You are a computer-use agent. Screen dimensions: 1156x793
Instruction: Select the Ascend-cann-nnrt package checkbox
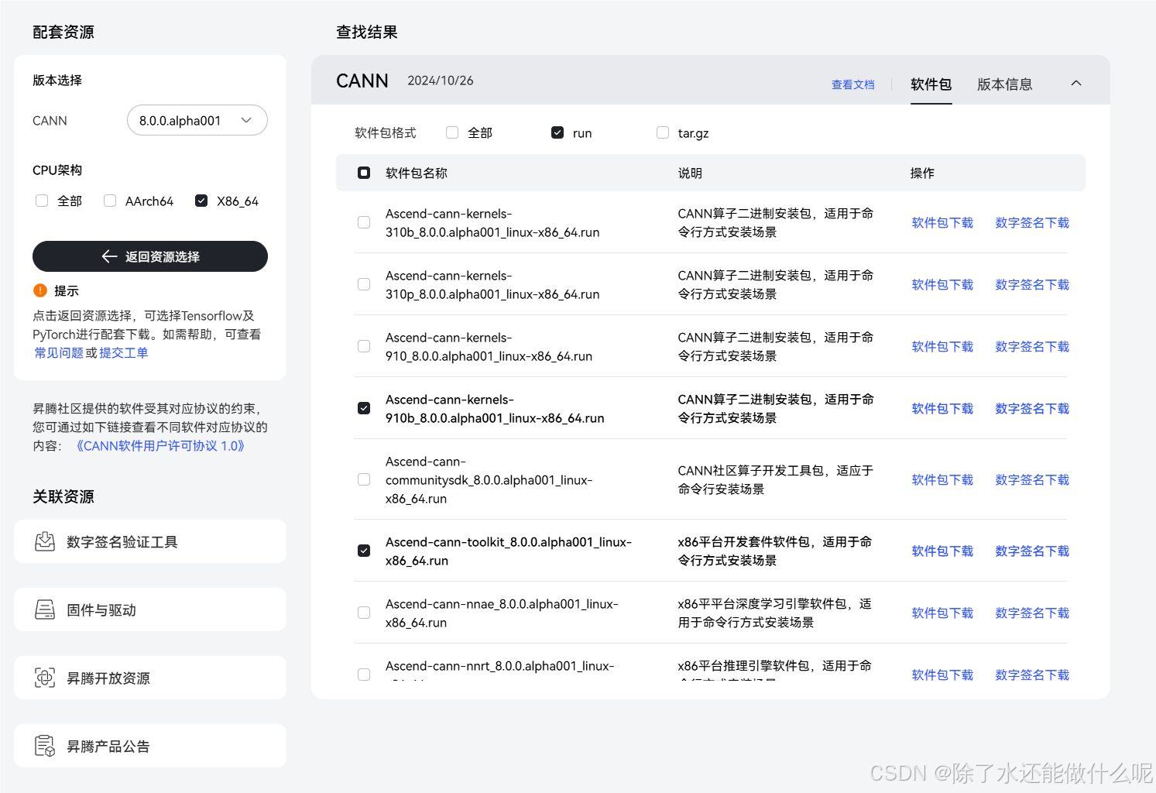[364, 675]
